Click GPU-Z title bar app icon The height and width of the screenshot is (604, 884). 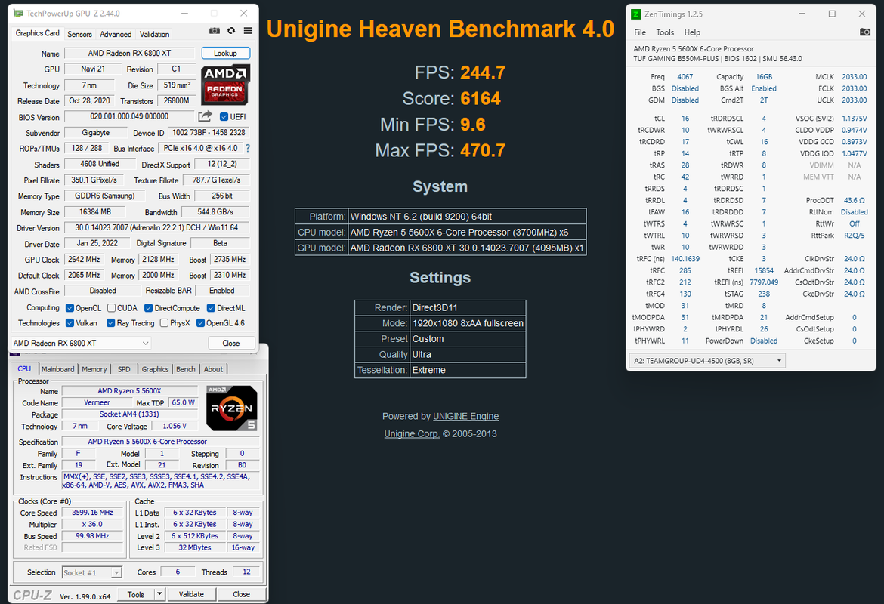pyautogui.click(x=19, y=13)
